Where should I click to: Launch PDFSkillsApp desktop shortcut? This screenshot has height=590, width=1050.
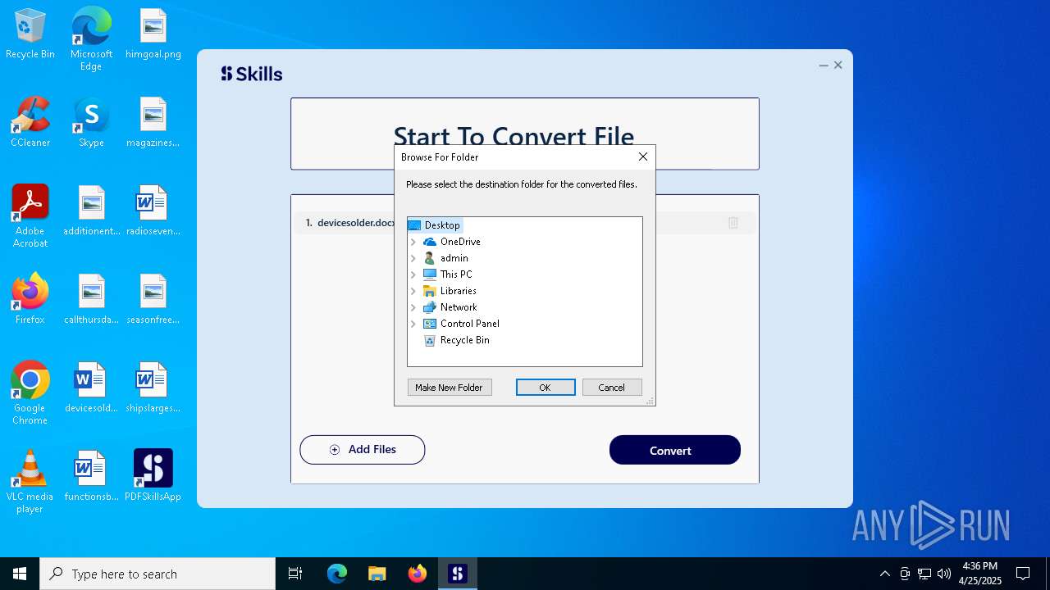(x=153, y=477)
